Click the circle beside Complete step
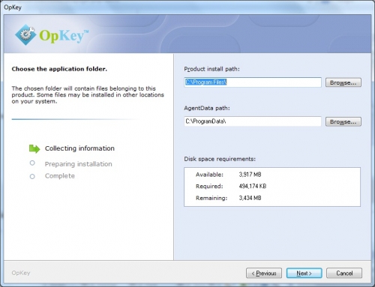Viewport: 375px width, 287px height. [x=32, y=177]
